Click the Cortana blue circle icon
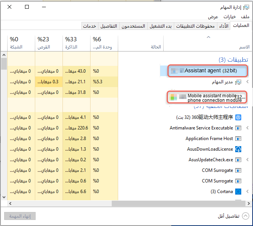Screen dimensions: 253x226 [x=238, y=192]
